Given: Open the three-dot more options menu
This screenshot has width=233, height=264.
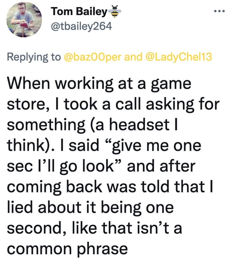Looking at the screenshot, I should pyautogui.click(x=219, y=11).
